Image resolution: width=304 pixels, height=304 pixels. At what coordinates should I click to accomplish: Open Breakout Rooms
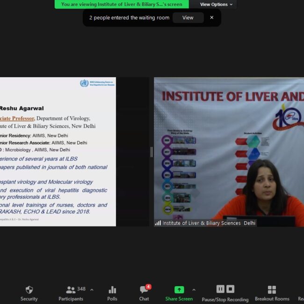tap(272, 290)
